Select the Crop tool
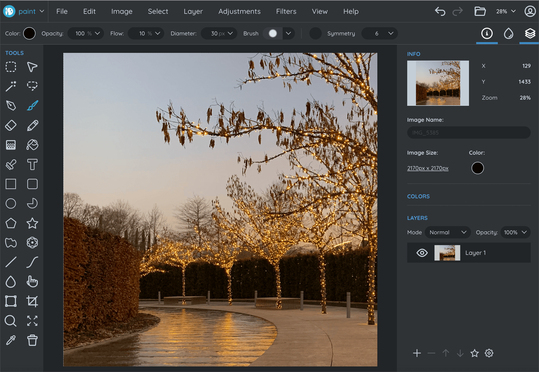 [32, 301]
